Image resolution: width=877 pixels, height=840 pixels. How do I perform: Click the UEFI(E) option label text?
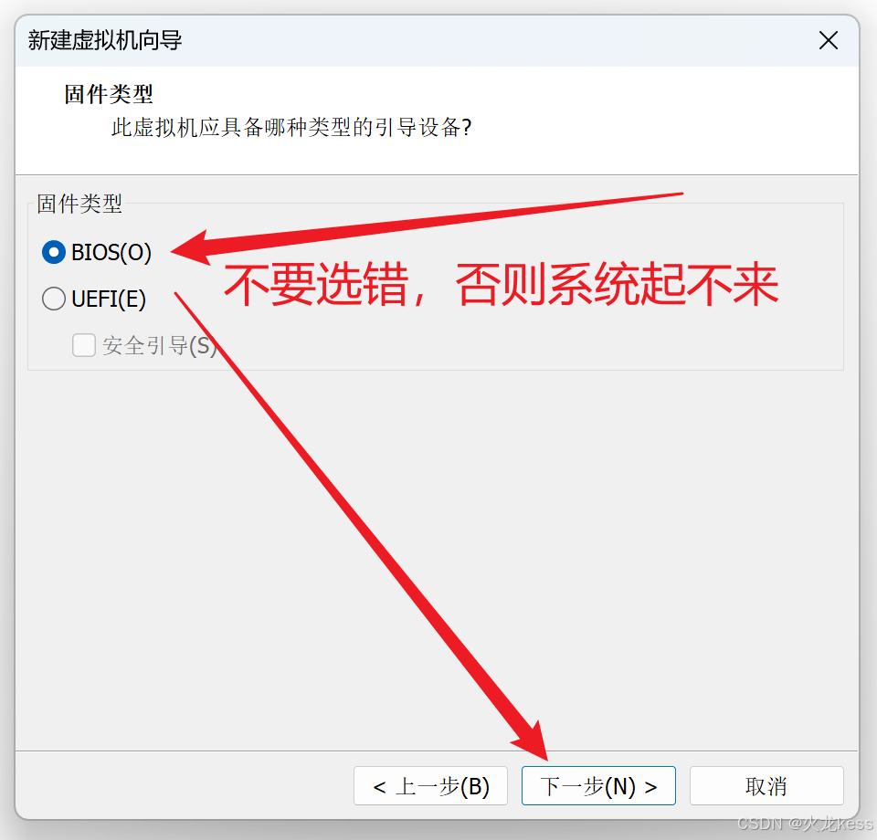[x=109, y=299]
